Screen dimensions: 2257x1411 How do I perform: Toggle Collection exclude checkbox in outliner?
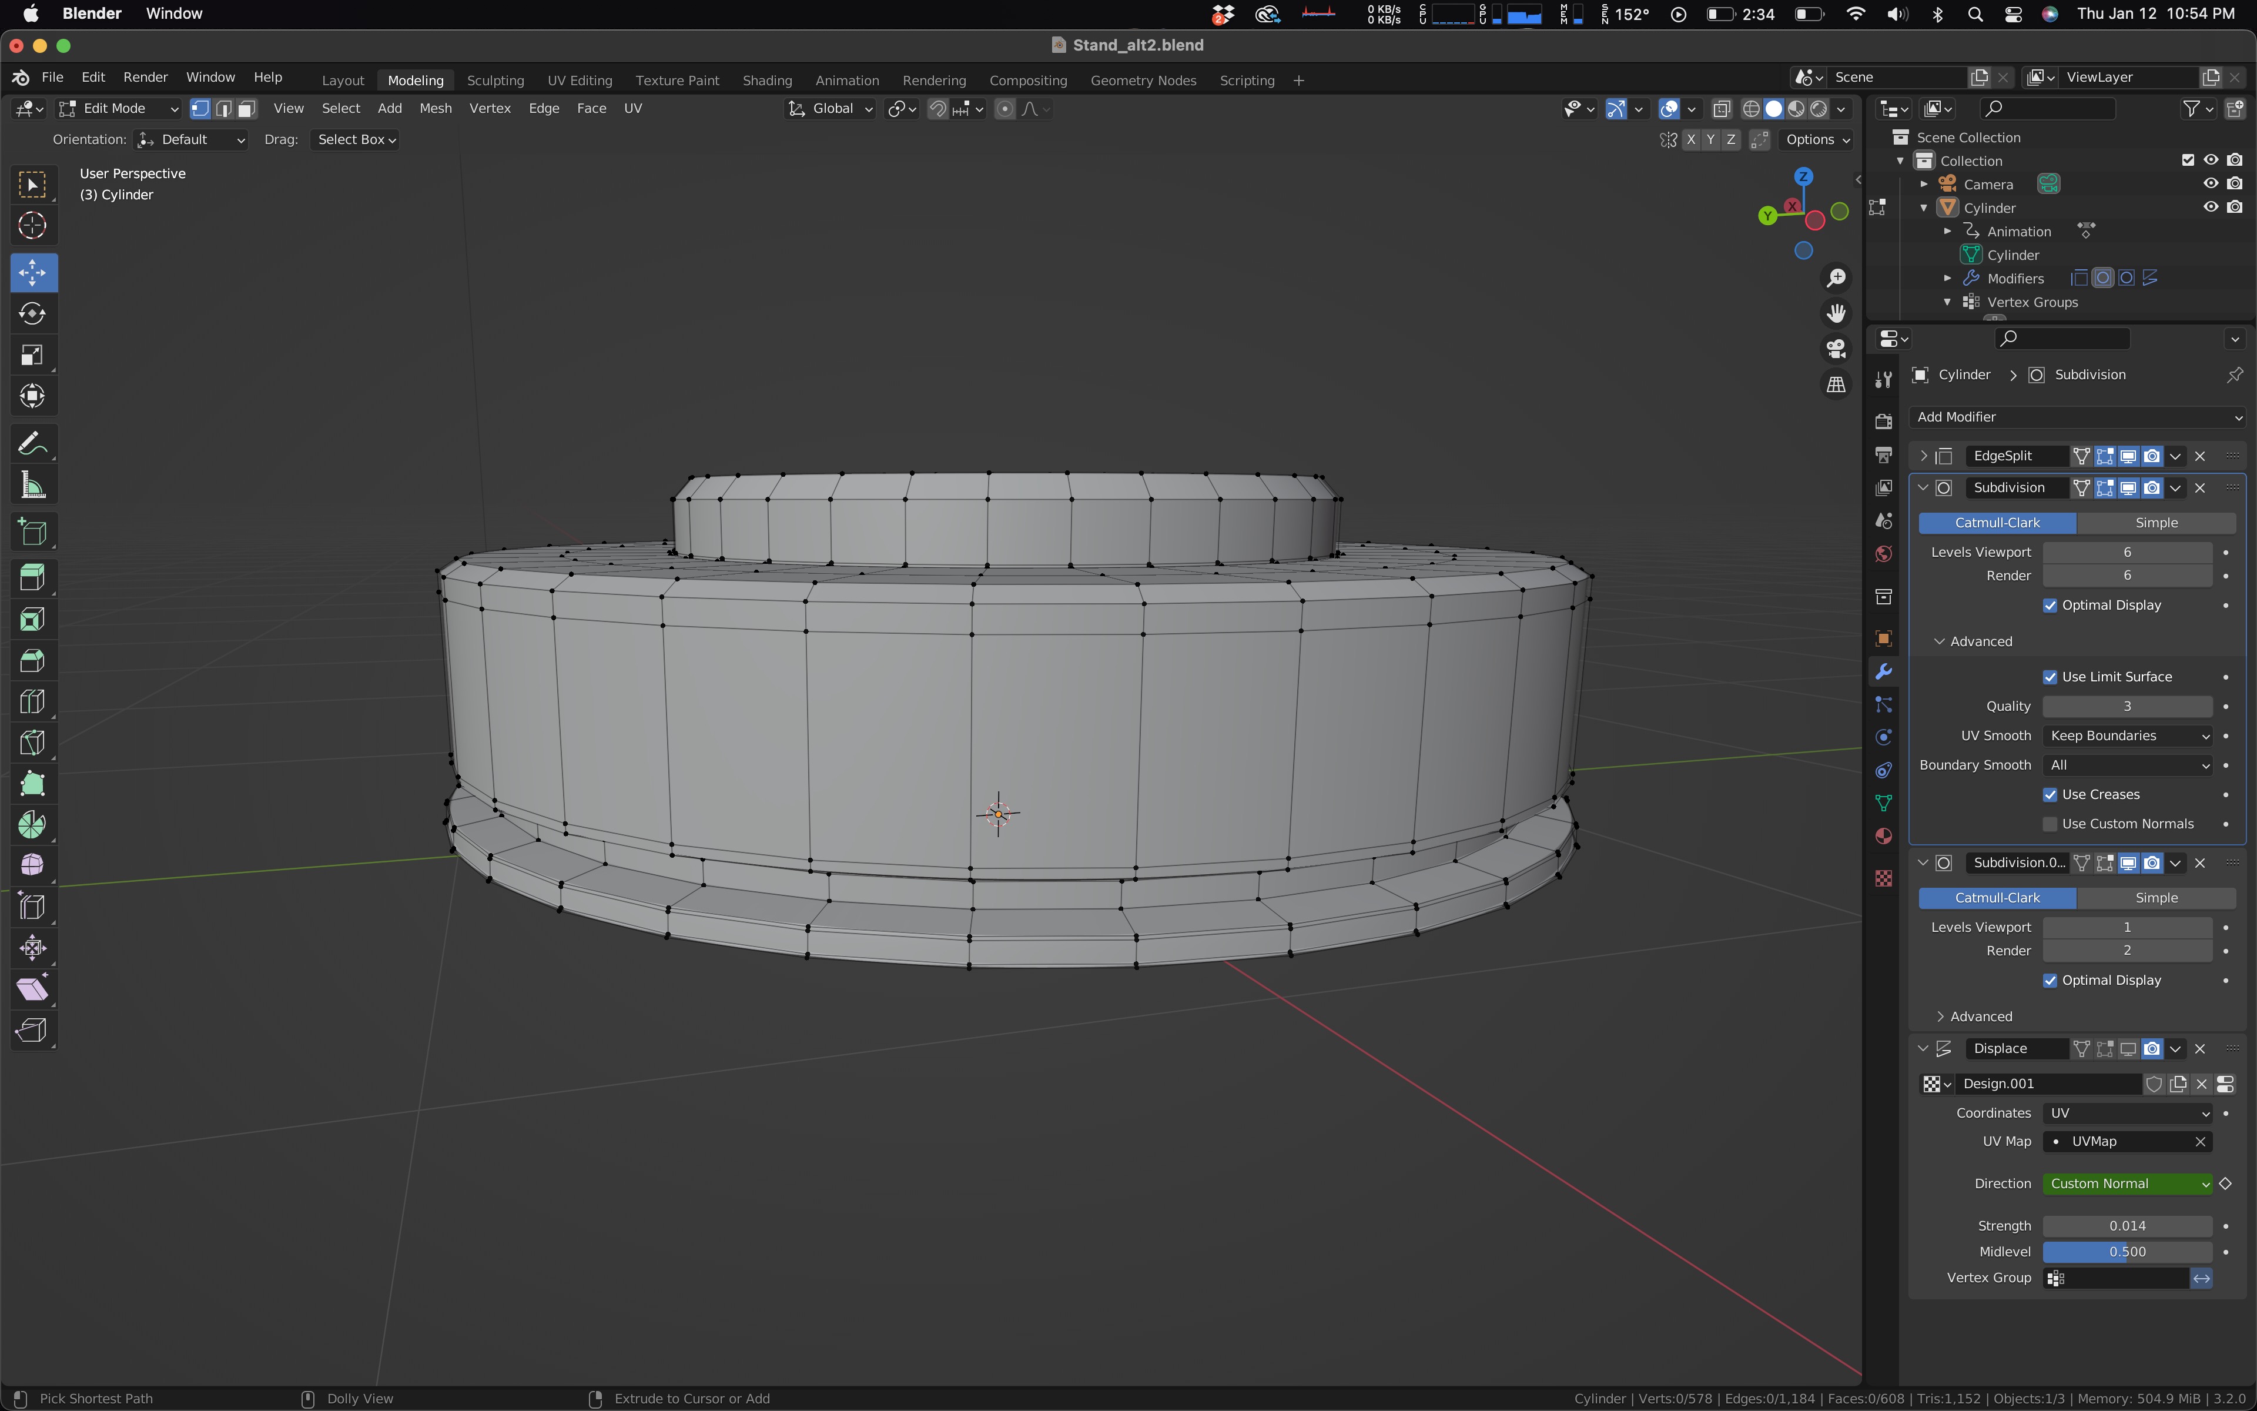click(2188, 161)
